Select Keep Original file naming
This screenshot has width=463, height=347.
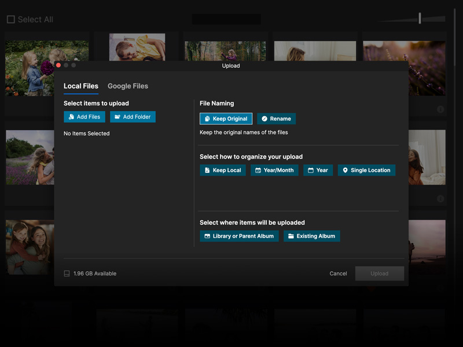[226, 119]
